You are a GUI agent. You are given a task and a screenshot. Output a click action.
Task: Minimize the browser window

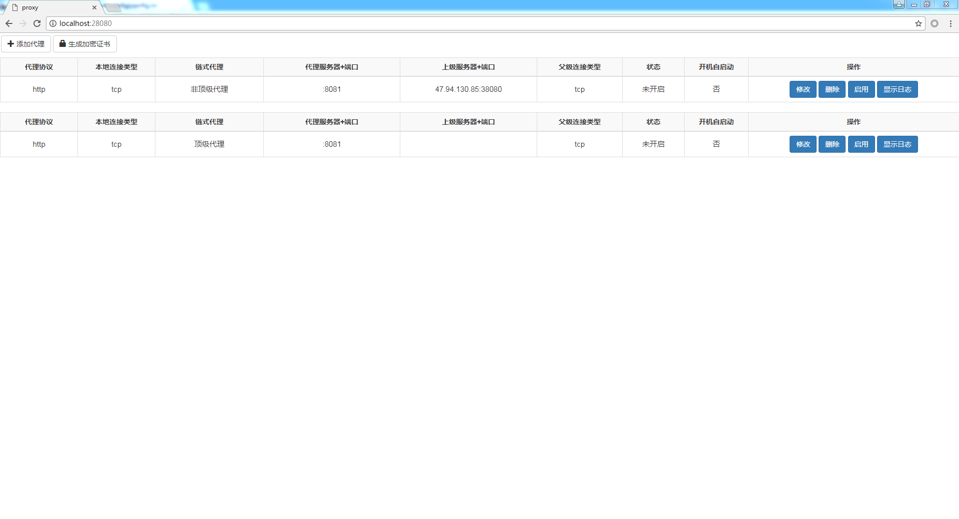(x=914, y=4)
